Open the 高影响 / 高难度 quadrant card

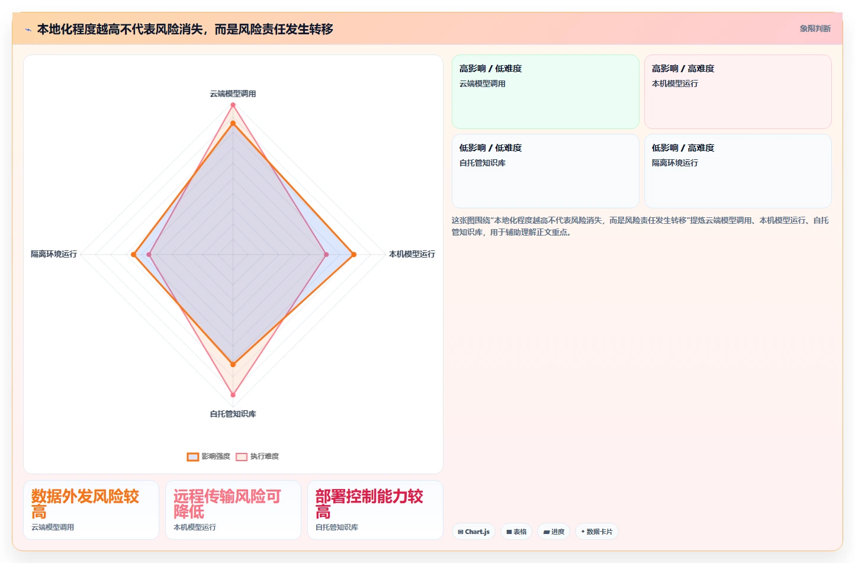[x=738, y=92]
